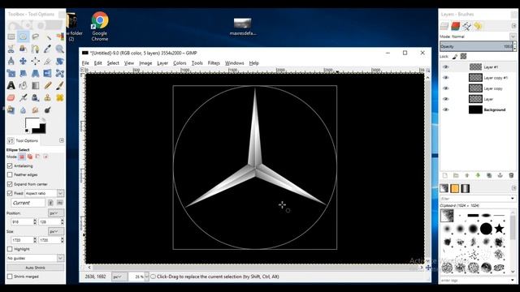Open Google Chrome desktop shortcut
The height and width of the screenshot is (292, 520).
point(100,26)
